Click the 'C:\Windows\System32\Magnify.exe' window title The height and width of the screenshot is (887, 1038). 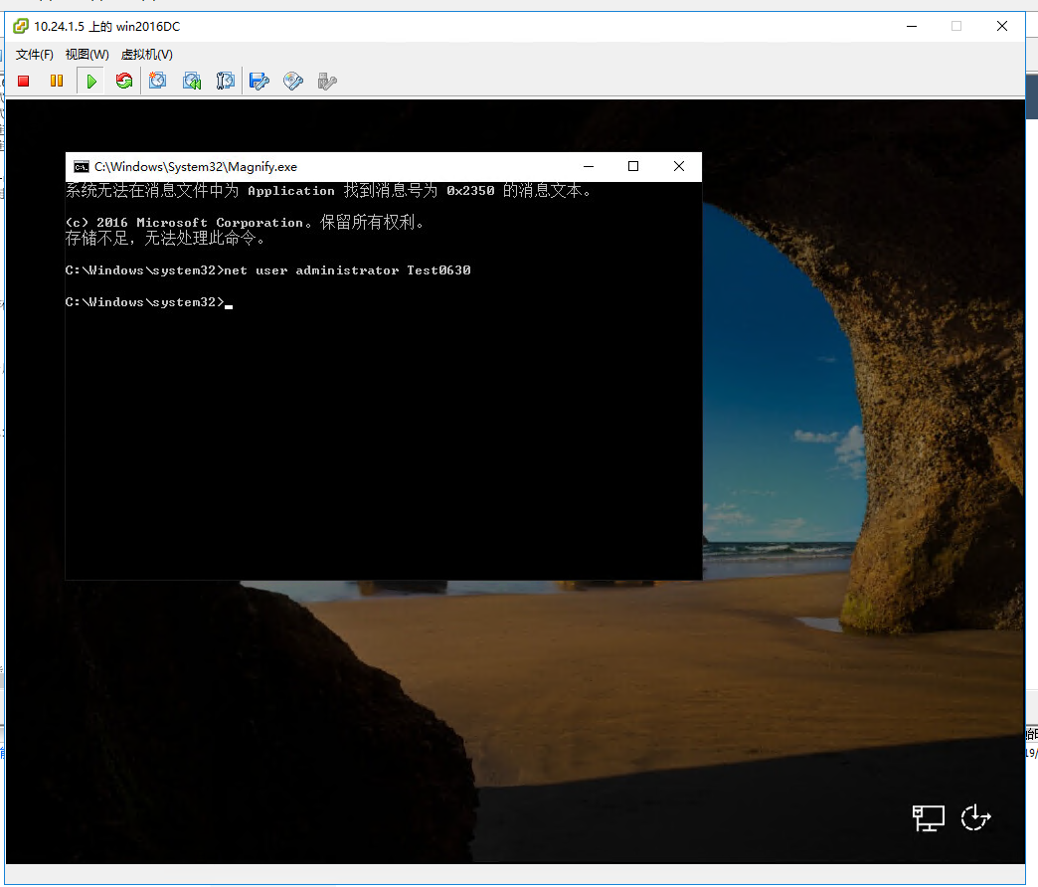coord(195,167)
